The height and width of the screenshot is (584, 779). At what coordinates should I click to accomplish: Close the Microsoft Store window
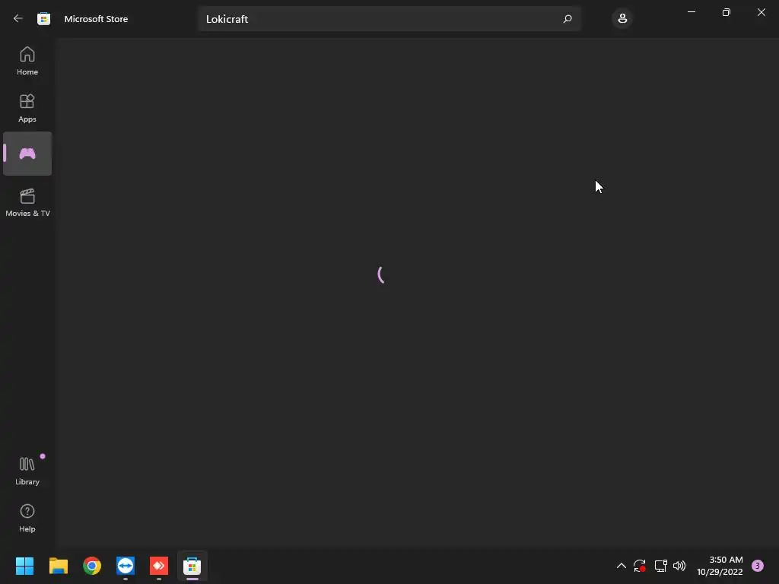[761, 12]
